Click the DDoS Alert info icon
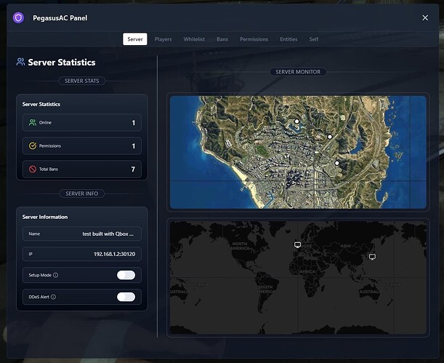The image size is (444, 363). pos(53,297)
